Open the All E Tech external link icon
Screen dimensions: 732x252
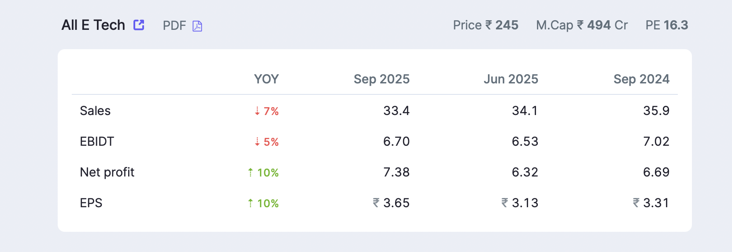point(139,25)
